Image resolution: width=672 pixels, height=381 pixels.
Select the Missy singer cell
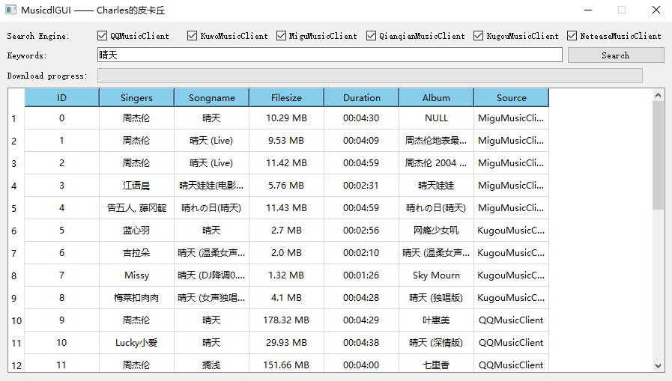click(x=136, y=275)
